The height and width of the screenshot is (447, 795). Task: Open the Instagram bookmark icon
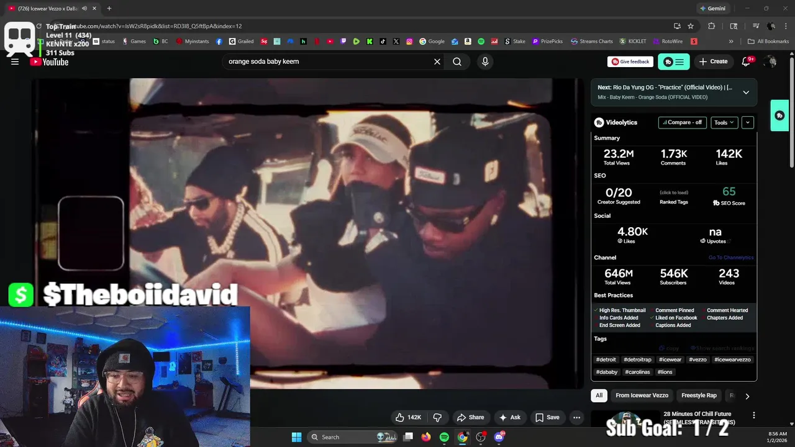409,42
